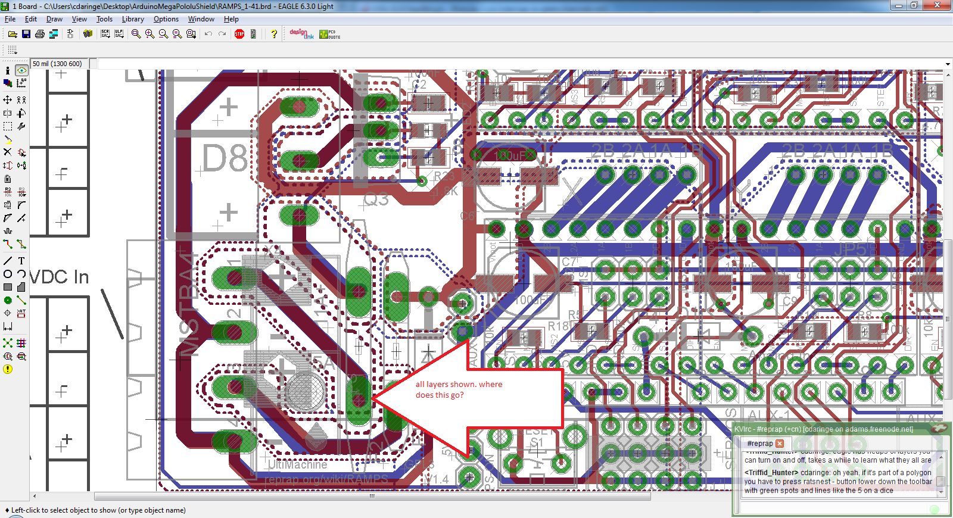Select the Mirror tool
The width and height of the screenshot is (953, 518).
click(x=8, y=113)
